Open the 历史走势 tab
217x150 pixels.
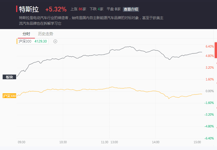46,34
